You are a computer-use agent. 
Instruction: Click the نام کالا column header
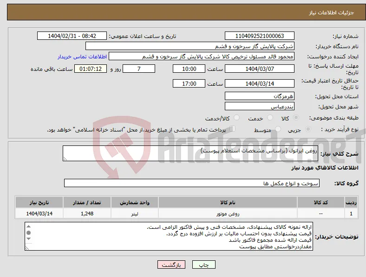click(228, 202)
